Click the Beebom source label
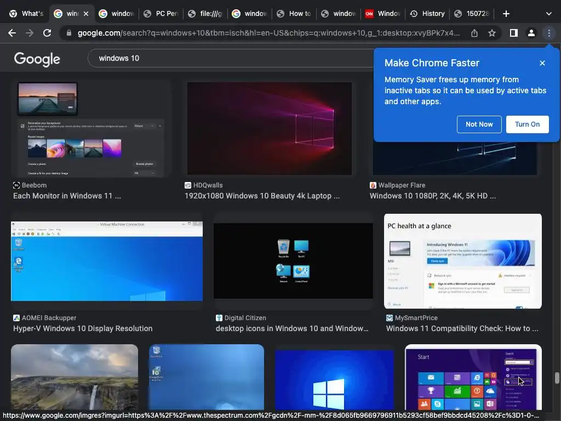This screenshot has width=561, height=421. 34,185
